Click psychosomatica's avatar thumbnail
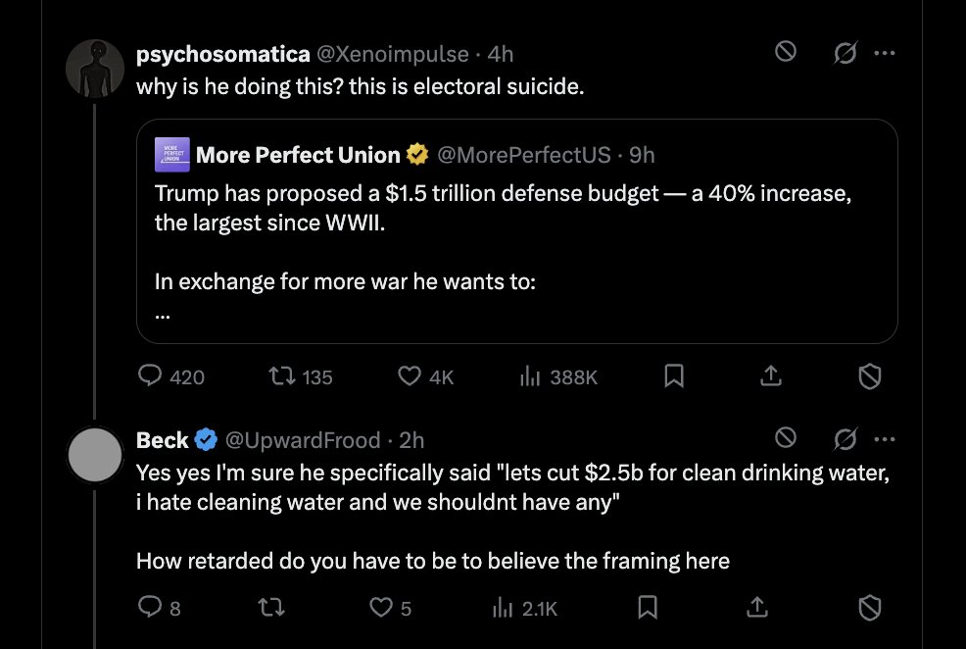Viewport: 966px width, 649px height. tap(94, 72)
